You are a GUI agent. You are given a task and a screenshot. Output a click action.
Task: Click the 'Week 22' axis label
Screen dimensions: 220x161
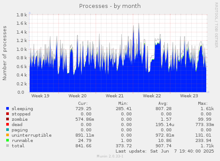click(152, 96)
